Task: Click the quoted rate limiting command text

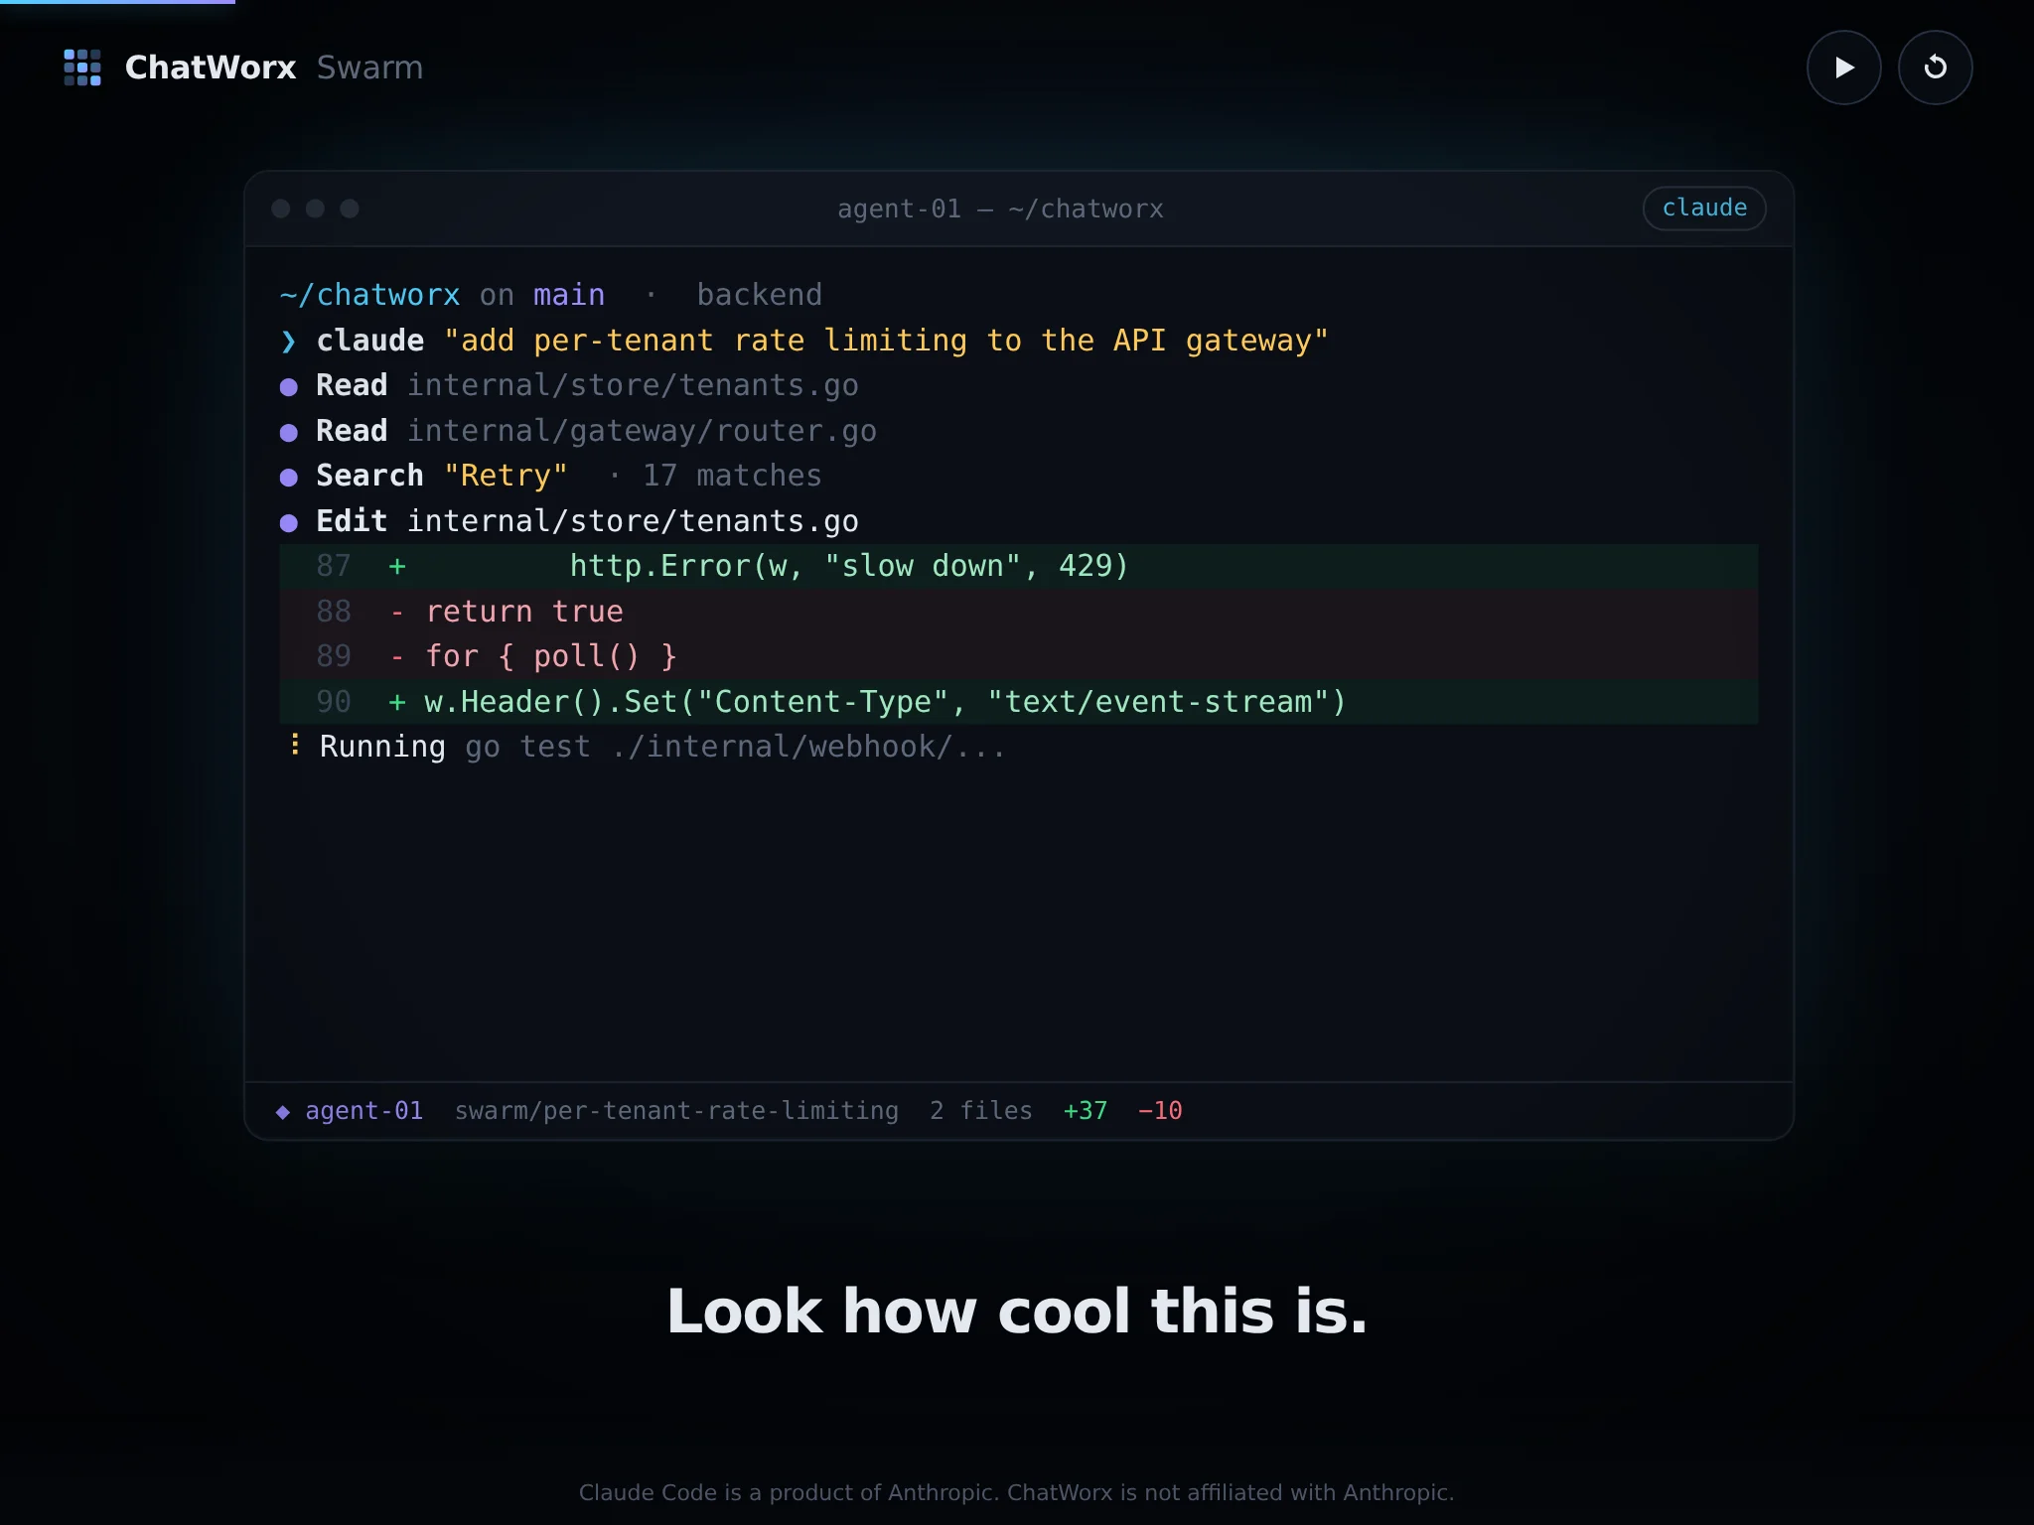Action: tap(886, 341)
